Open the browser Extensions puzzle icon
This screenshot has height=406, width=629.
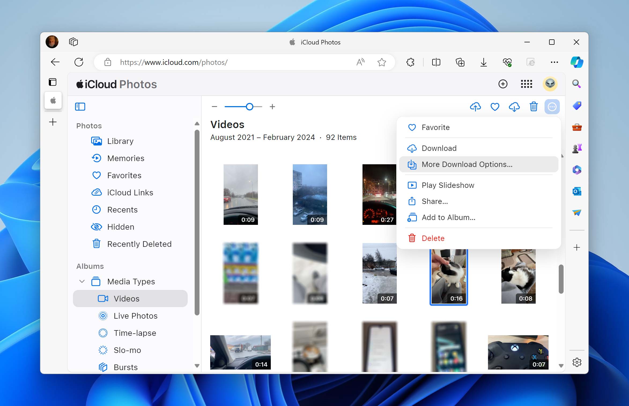click(410, 62)
